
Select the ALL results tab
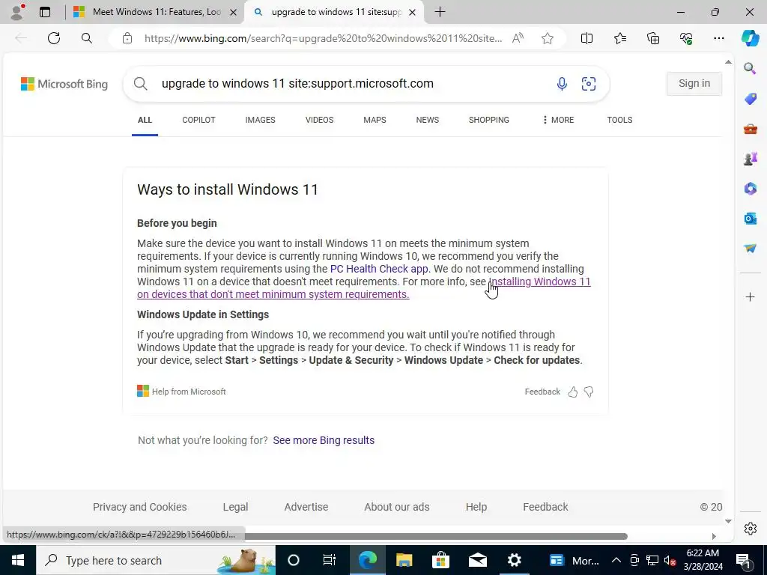click(x=145, y=120)
